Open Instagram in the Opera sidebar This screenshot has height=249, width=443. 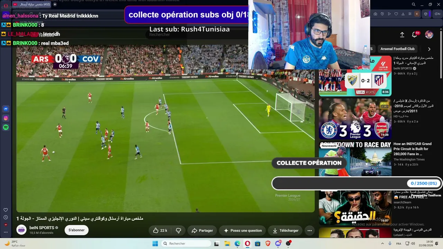pos(6,118)
